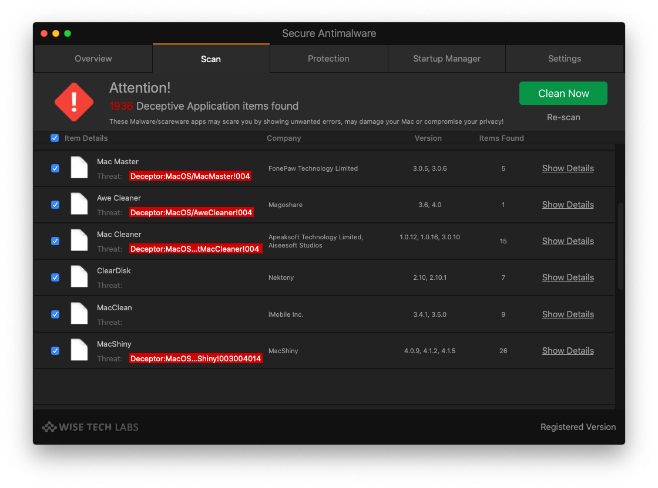This screenshot has height=488, width=658.
Task: Uncheck the MacClean checkbox
Action: [55, 314]
